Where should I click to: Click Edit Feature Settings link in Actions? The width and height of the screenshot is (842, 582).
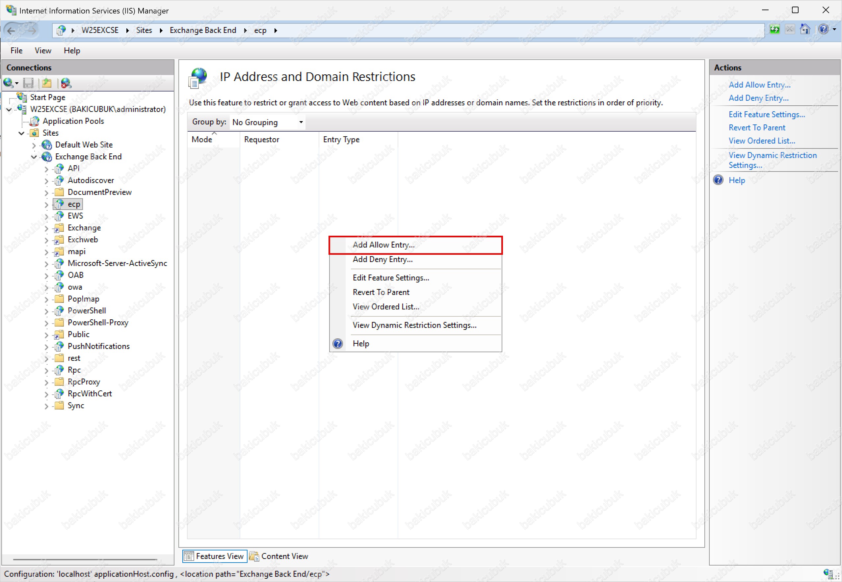767,115
